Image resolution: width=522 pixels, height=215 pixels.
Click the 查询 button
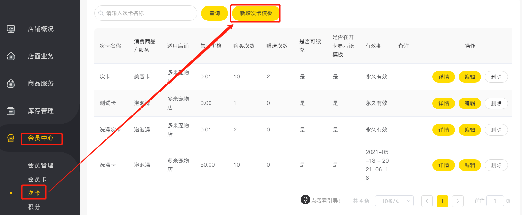215,13
